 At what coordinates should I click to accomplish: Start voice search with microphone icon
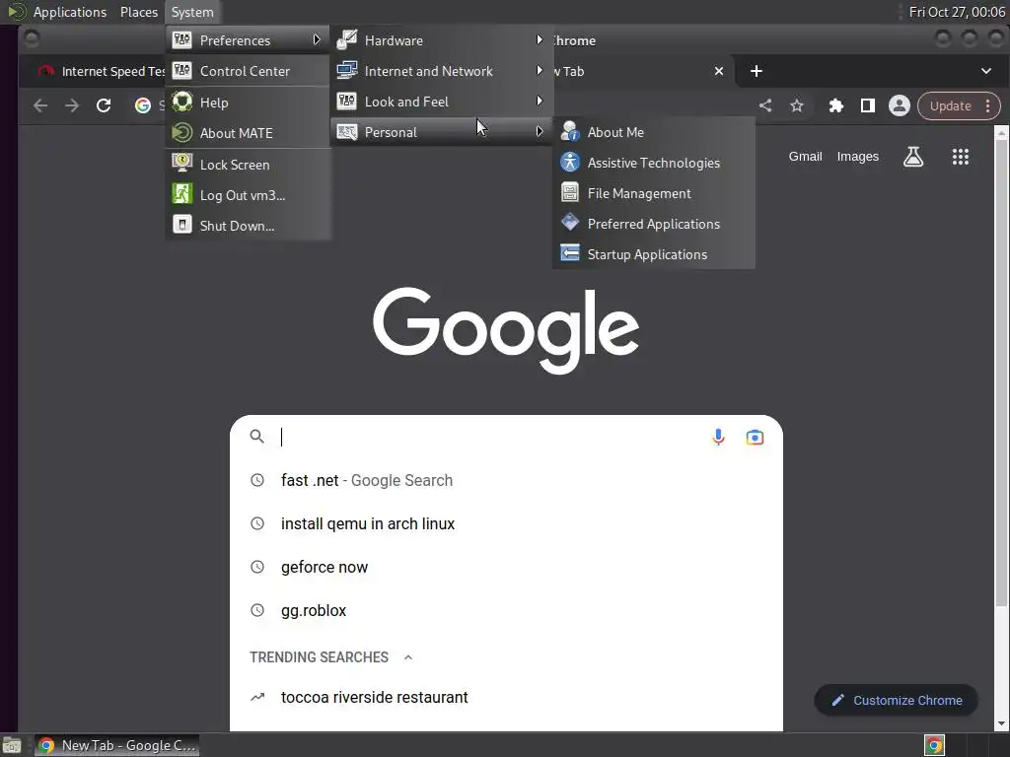point(718,437)
